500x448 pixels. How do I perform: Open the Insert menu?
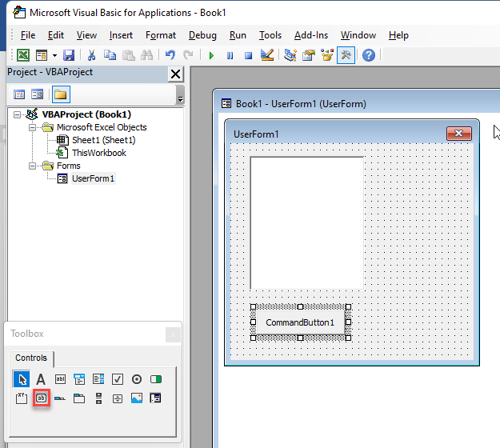[121, 35]
